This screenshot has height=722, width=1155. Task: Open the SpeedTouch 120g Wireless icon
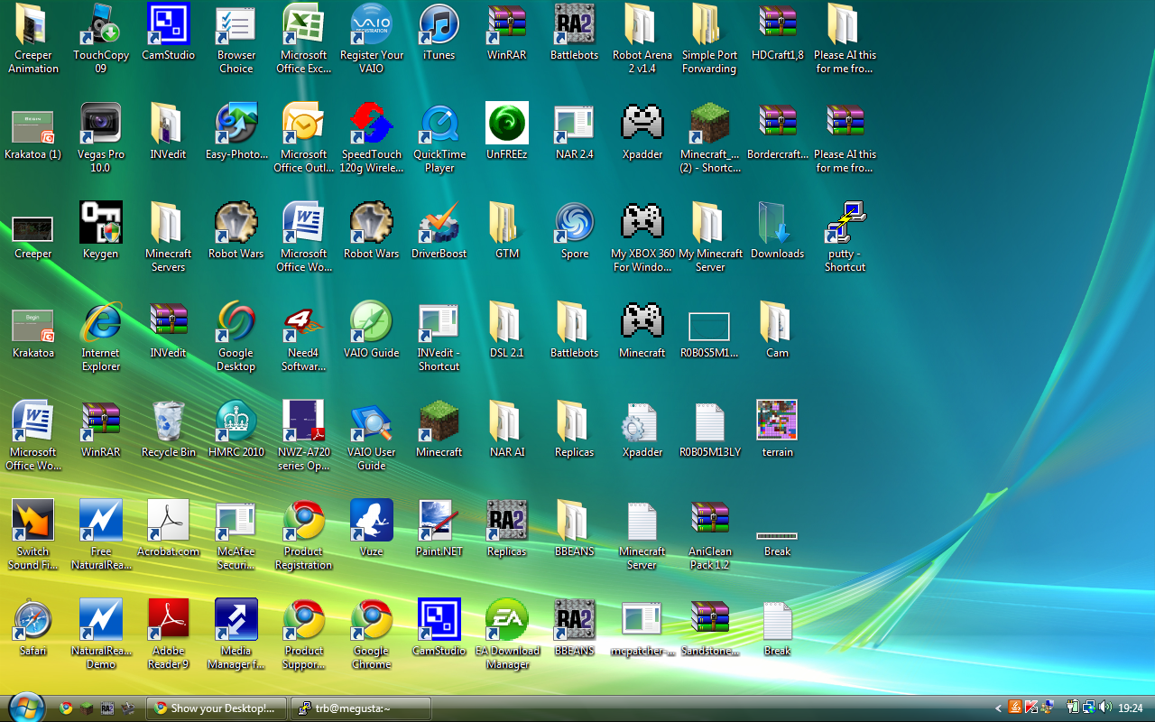tap(372, 124)
